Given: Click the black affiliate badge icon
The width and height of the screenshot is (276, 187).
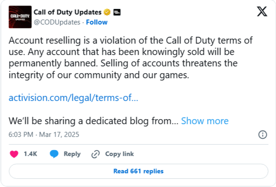Looking at the screenshot, I should coord(117,12).
